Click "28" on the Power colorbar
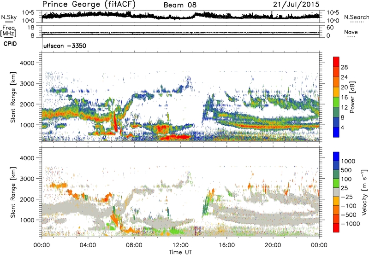The image size is (369, 255). click(344, 67)
